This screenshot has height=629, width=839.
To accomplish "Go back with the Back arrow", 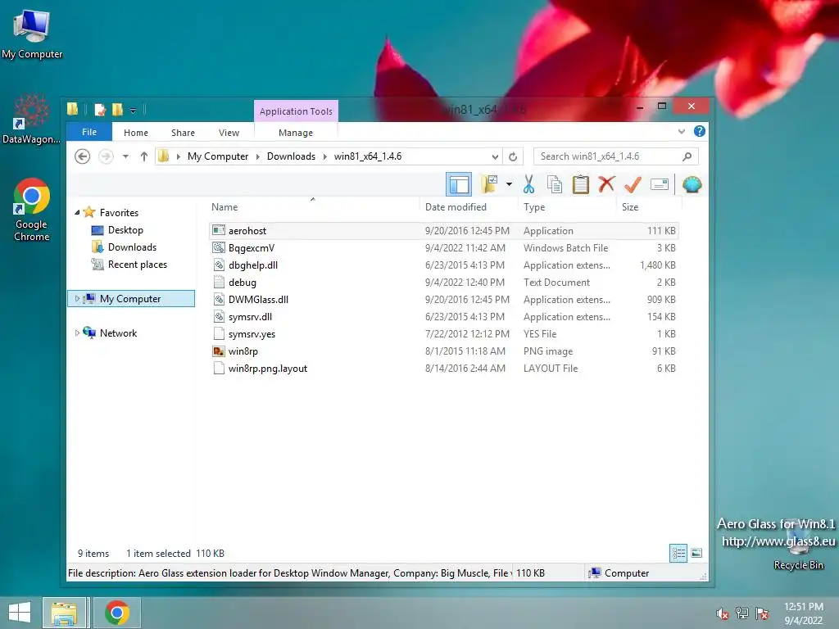I will click(x=82, y=156).
